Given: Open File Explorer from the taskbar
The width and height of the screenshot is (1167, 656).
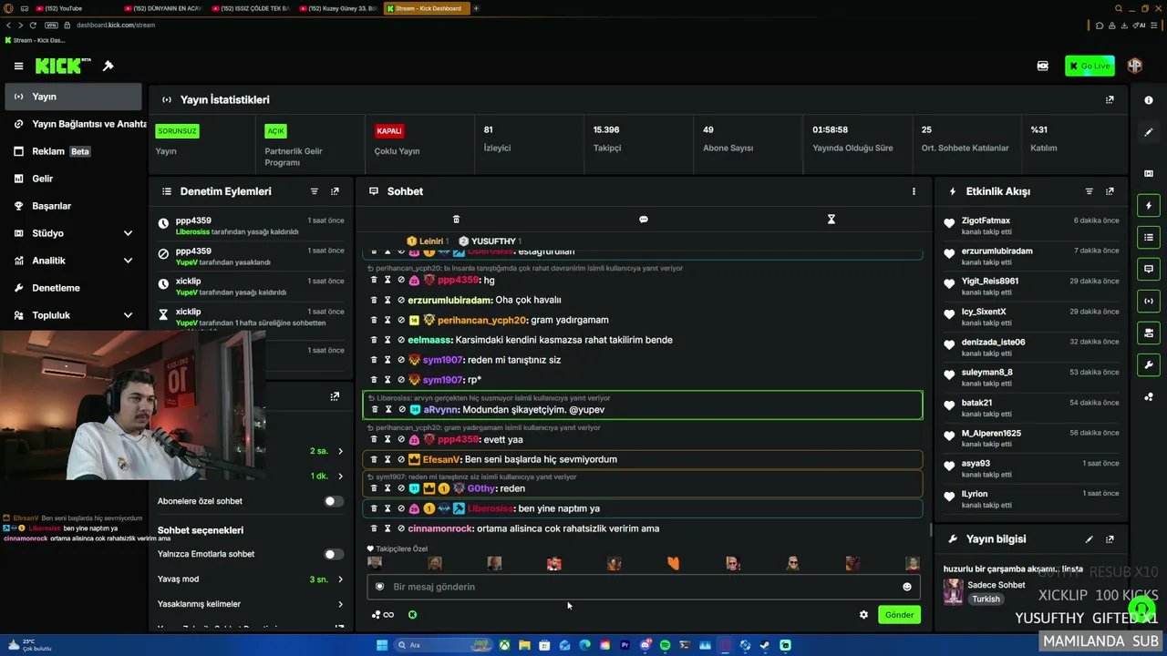Looking at the screenshot, I should click(x=524, y=645).
